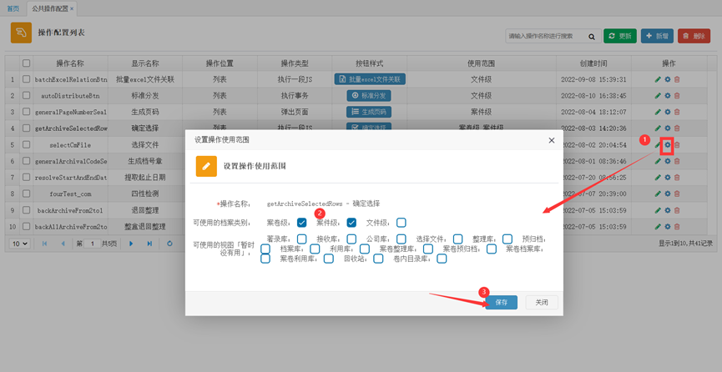
Task: Focus the operation name search field
Action: point(546,36)
